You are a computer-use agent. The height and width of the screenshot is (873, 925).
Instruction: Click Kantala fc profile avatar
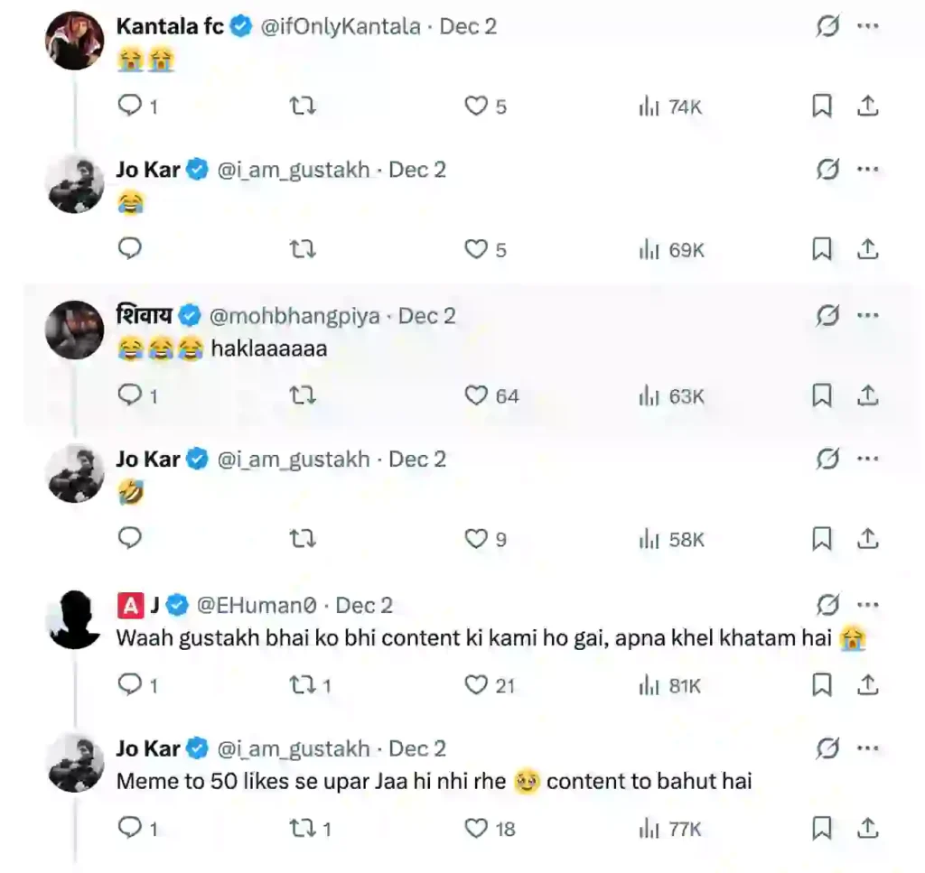[75, 41]
